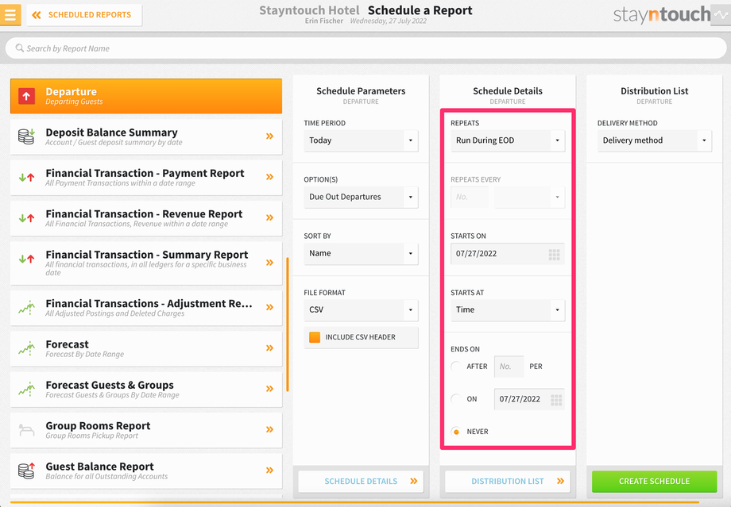Click the green Create Schedule button
Screen dimensions: 731x507
pyautogui.click(x=655, y=482)
